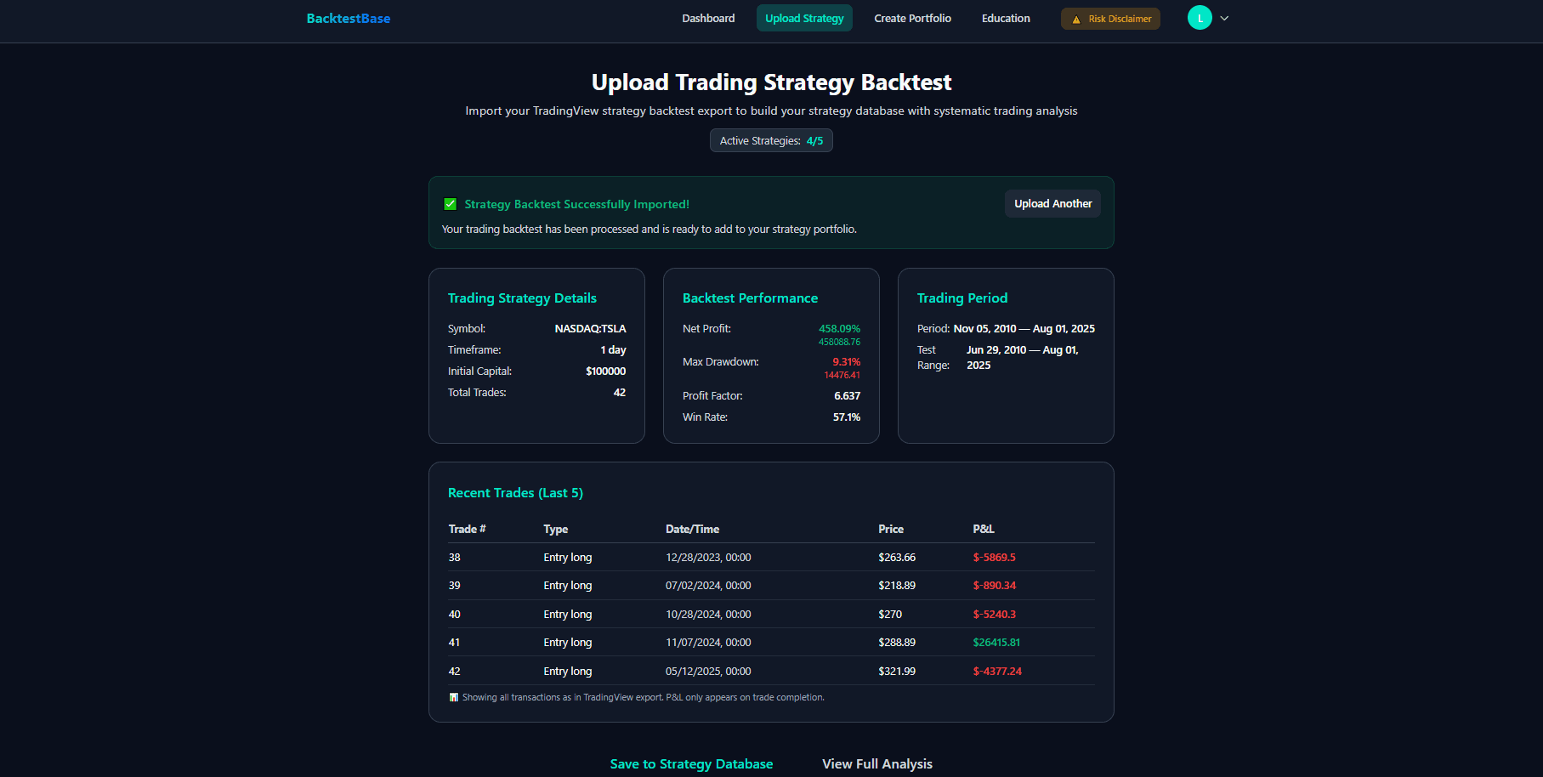Image resolution: width=1543 pixels, height=777 pixels.
Task: Open the Education page
Action: (x=1006, y=18)
